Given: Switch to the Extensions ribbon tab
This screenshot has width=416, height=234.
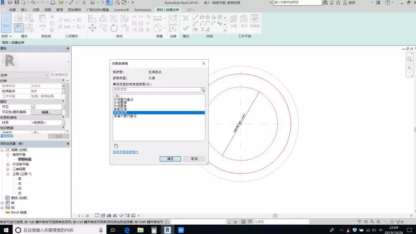Looking at the screenshot, I should [x=142, y=10].
